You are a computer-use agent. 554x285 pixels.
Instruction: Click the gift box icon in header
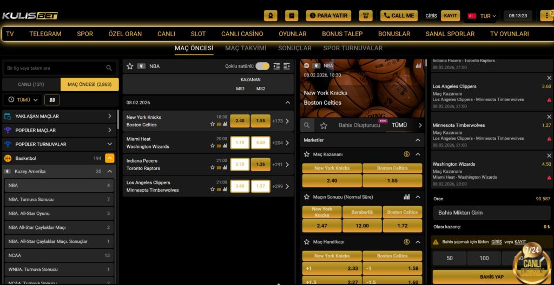(292, 16)
